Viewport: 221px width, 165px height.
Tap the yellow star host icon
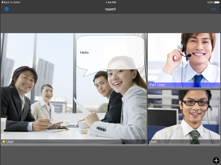4,142
